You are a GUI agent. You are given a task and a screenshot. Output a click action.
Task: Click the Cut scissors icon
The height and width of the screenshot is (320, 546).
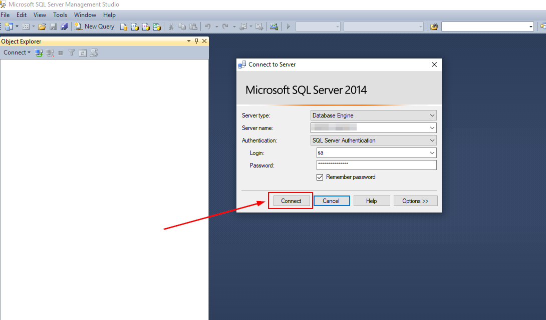[x=171, y=26]
